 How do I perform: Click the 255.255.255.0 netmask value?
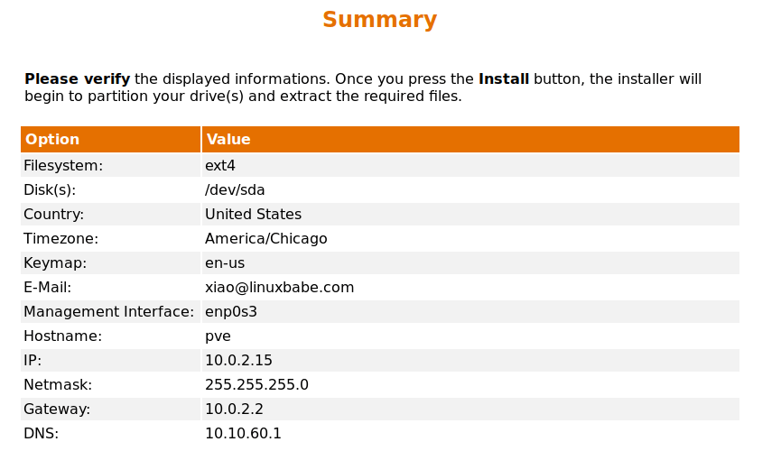coord(256,385)
